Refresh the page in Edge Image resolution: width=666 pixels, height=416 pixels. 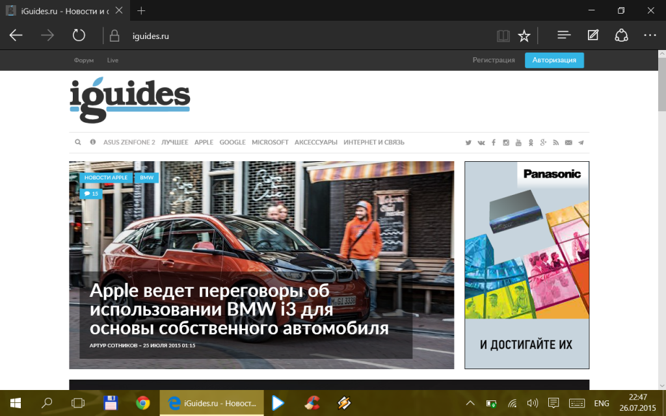click(79, 36)
